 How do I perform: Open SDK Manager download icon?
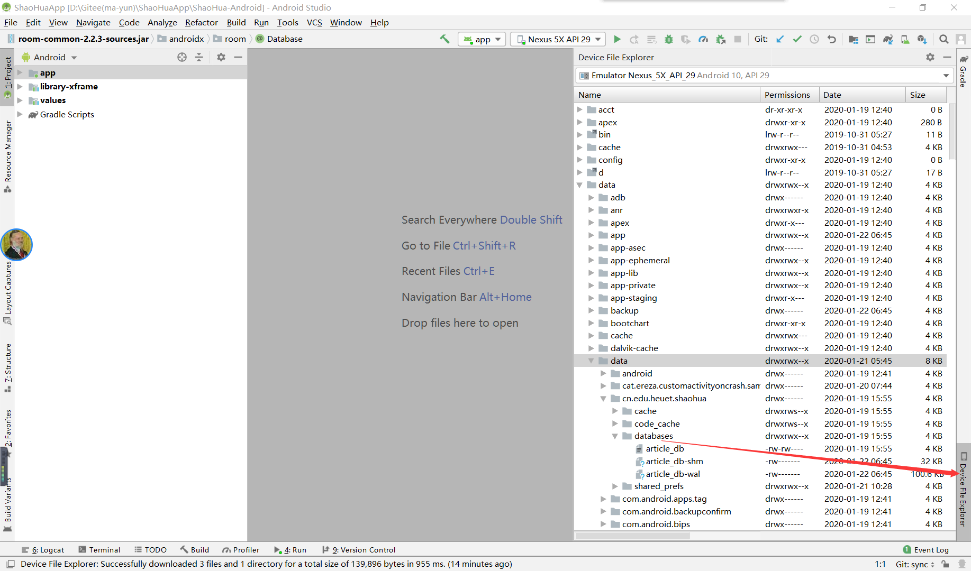click(922, 39)
